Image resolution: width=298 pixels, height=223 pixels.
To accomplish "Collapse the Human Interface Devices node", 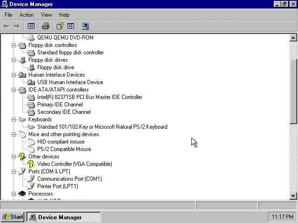I will pyautogui.click(x=14, y=75).
